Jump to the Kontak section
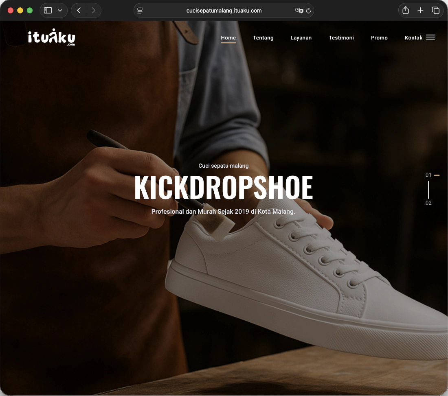The height and width of the screenshot is (396, 448). pyautogui.click(x=413, y=38)
